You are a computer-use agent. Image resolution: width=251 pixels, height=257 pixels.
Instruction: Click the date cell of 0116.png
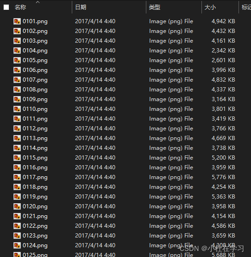[x=95, y=167]
